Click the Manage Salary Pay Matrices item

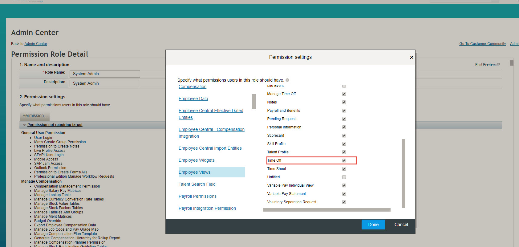[x=58, y=191]
